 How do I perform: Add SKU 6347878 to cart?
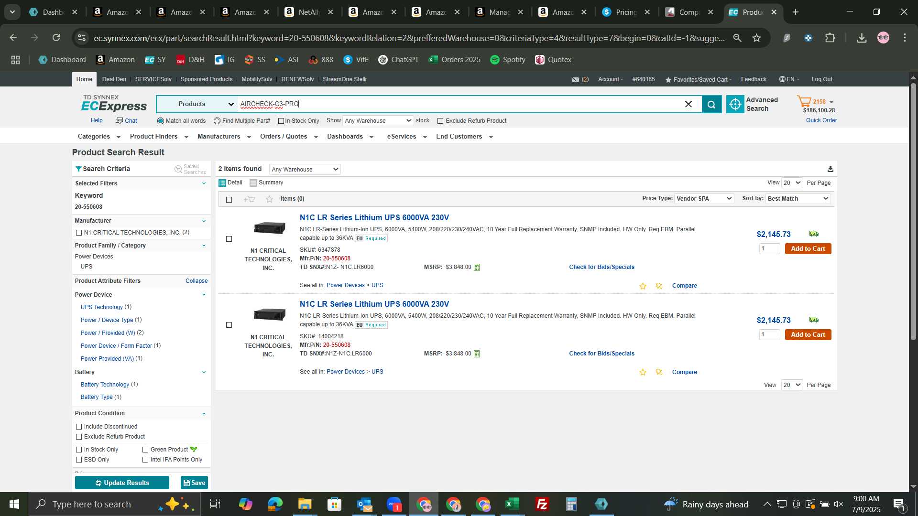[x=808, y=249]
